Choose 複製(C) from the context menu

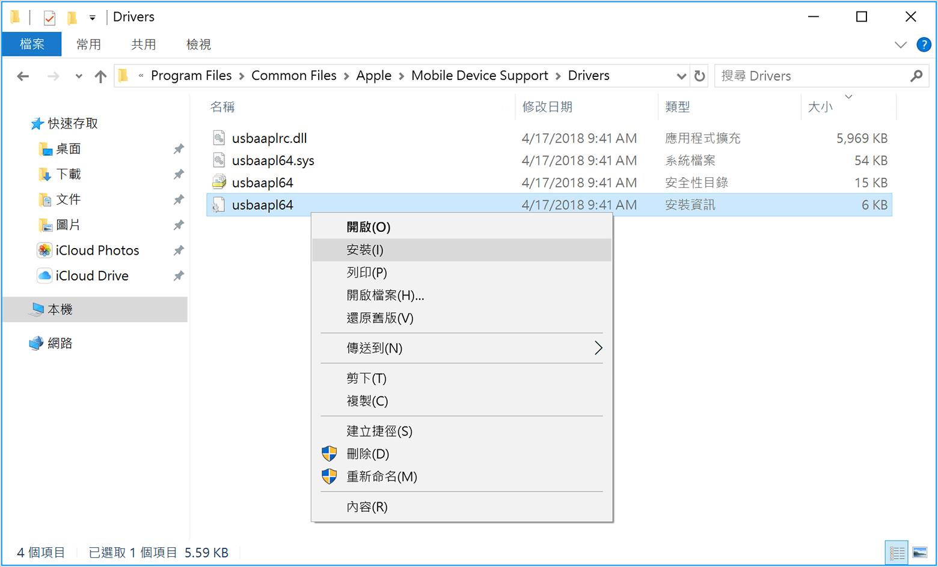click(462, 401)
